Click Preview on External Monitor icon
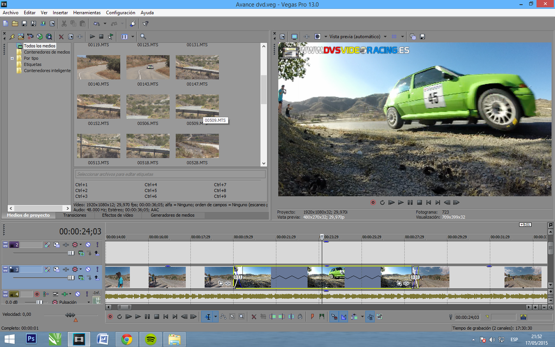555x347 pixels. coord(294,36)
